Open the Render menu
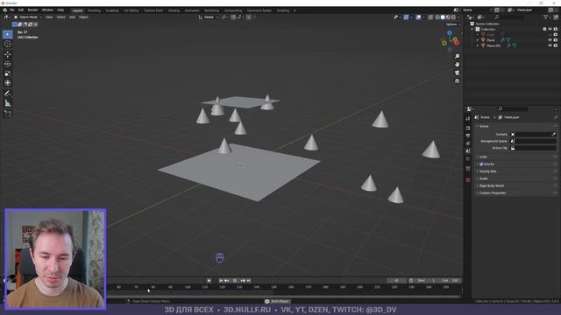 coord(33,10)
